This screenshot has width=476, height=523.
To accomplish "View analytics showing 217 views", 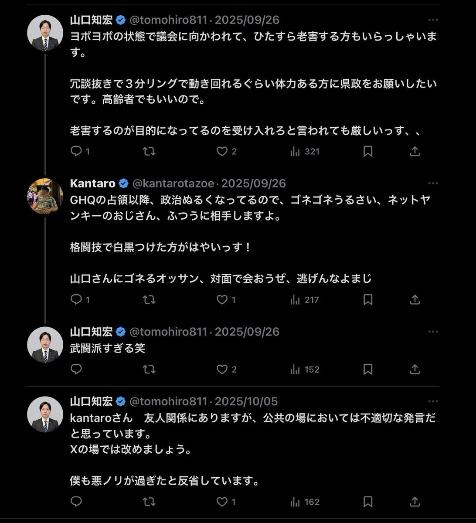I will [x=305, y=300].
